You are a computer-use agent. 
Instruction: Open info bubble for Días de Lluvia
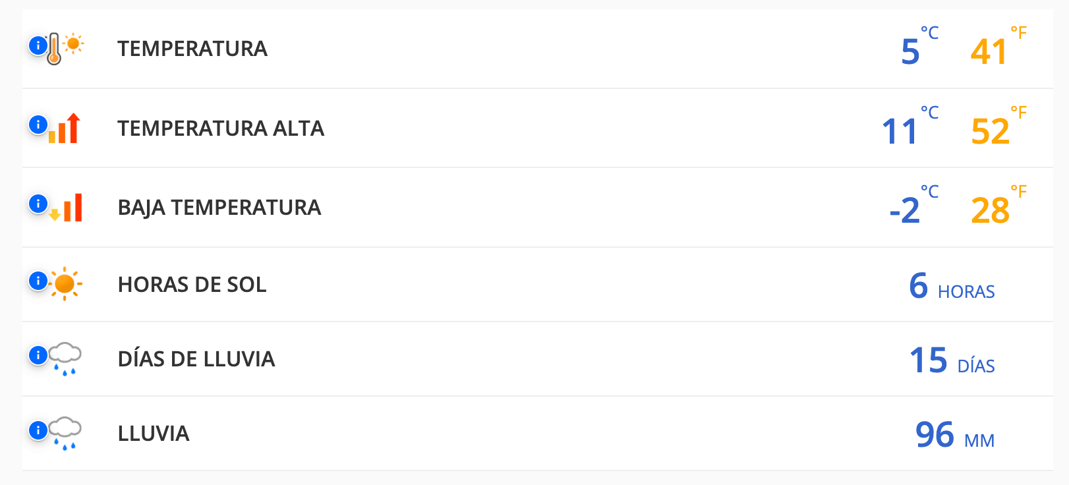click(38, 355)
